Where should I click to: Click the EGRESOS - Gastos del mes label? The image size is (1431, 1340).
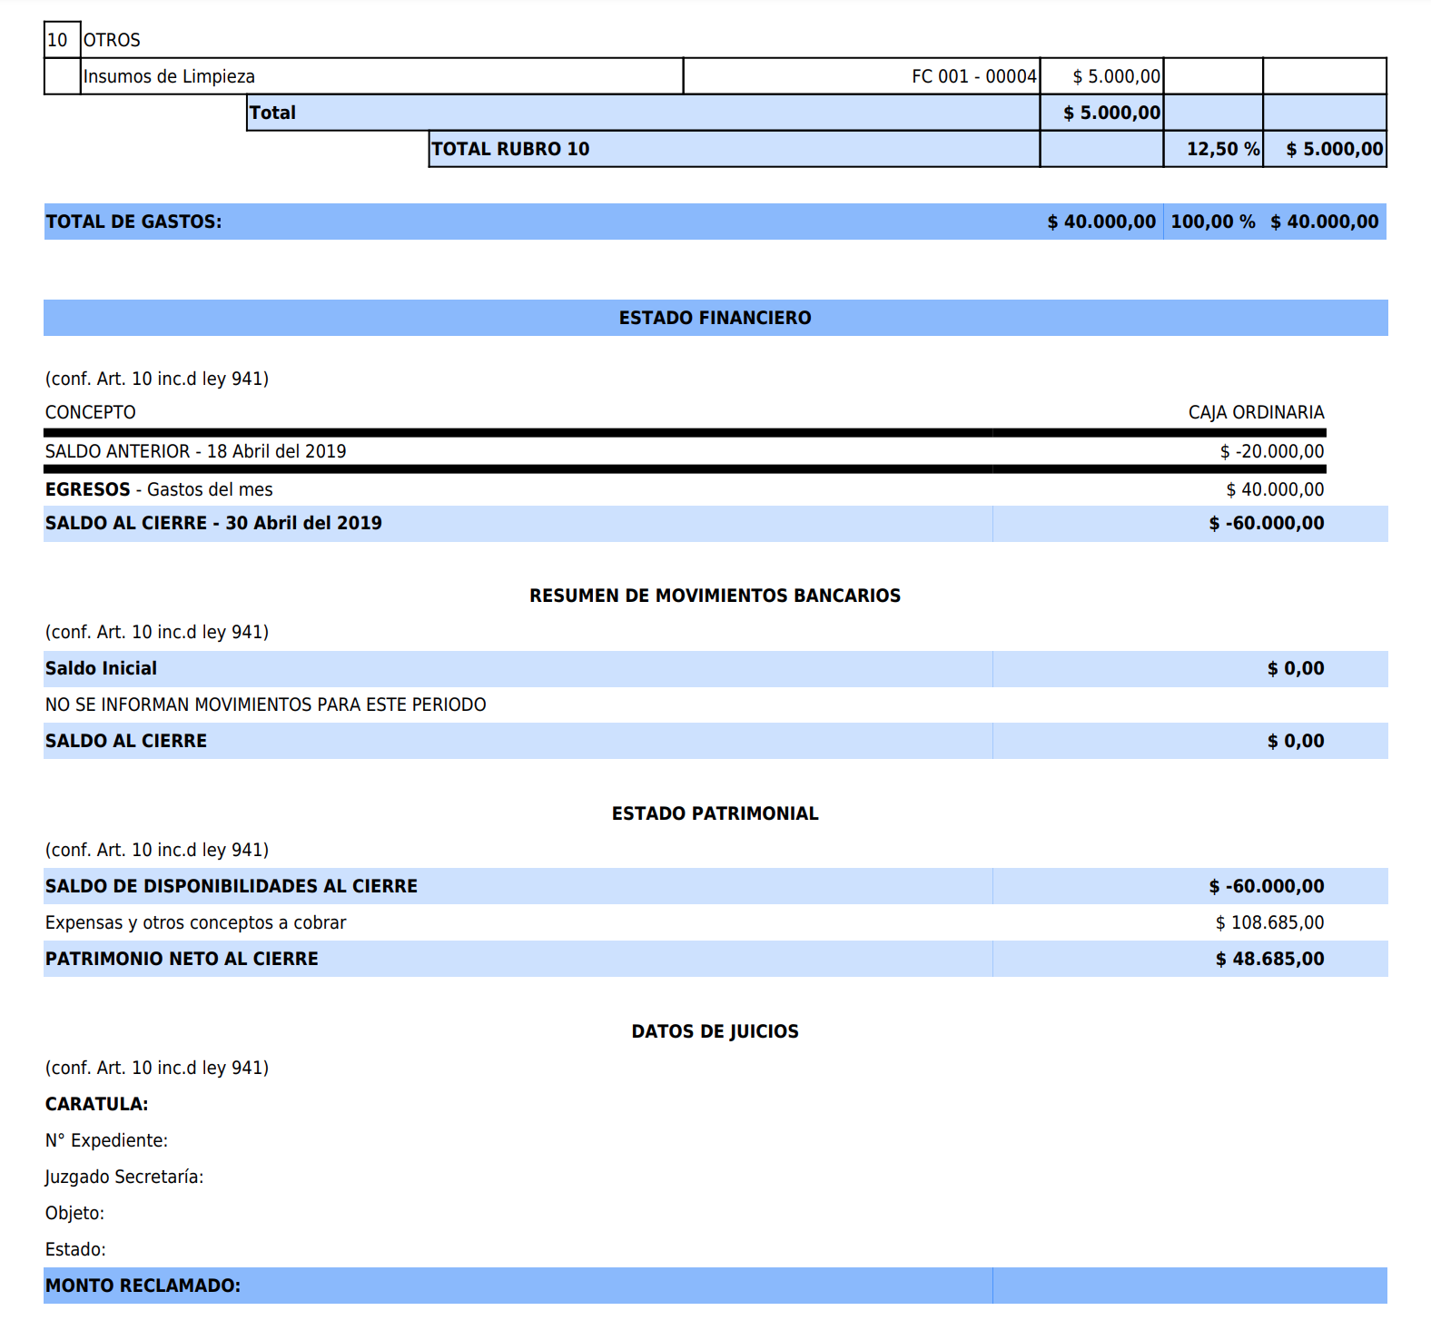coord(159,489)
